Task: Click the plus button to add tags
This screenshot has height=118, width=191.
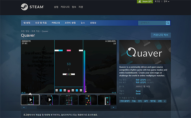Action: tap(165, 101)
